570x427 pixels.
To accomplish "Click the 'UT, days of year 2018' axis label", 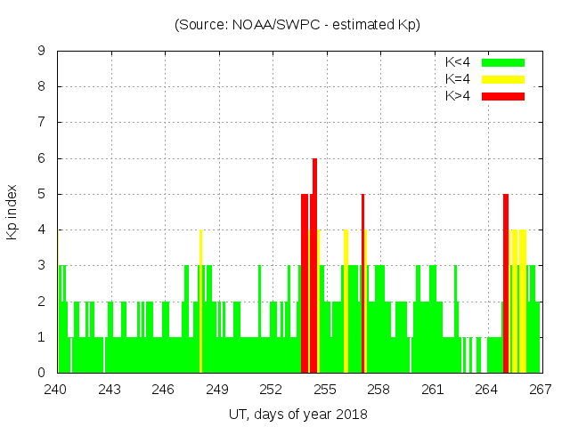I will coord(297,415).
